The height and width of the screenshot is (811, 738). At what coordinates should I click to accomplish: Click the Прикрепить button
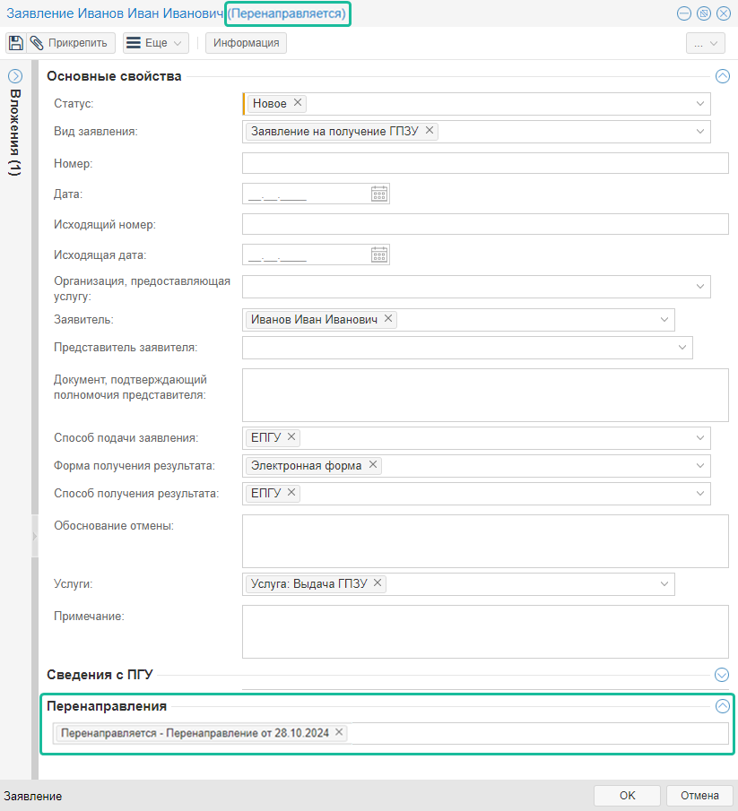70,43
